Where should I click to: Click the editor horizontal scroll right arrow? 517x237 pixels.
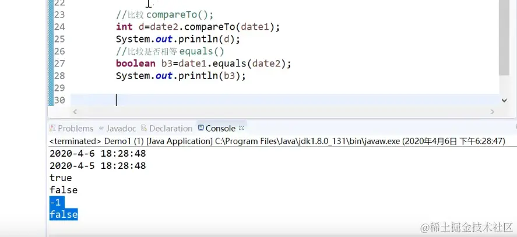(493, 112)
